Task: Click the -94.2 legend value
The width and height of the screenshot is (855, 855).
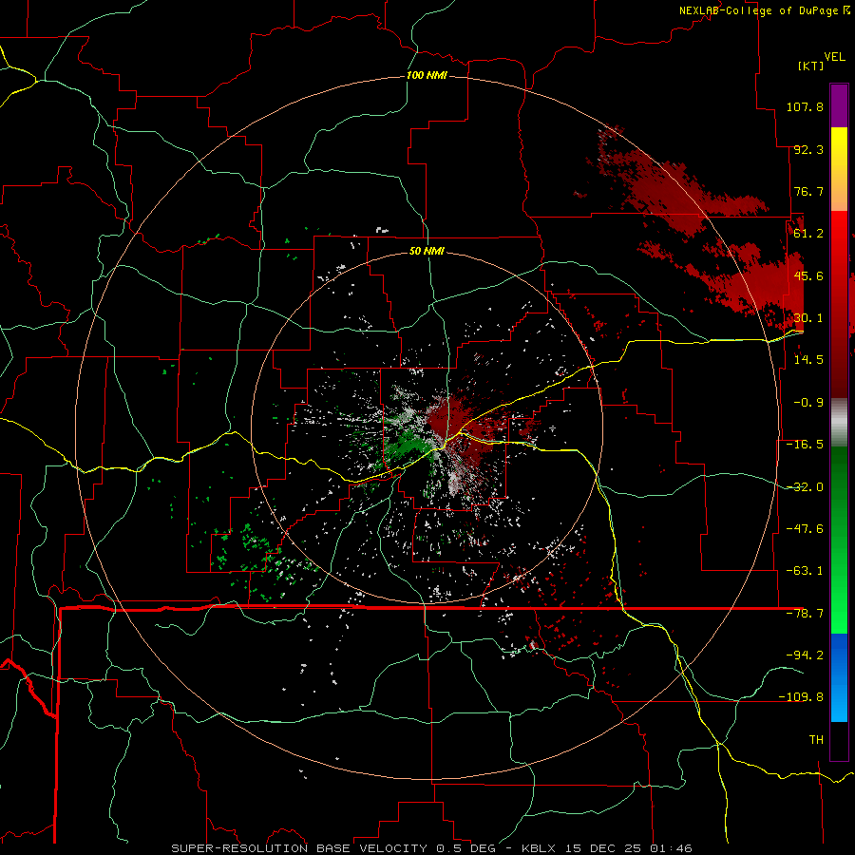Action: 805,655
